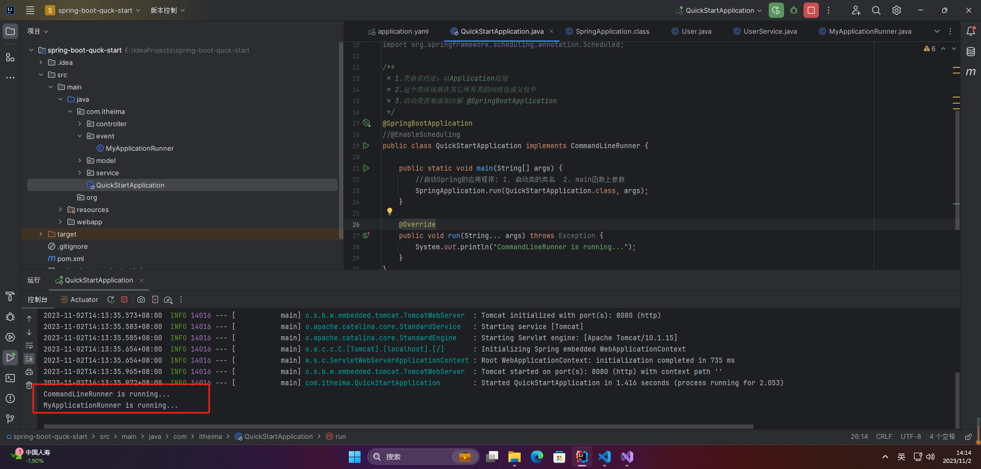
Task: Open the Build hammer tool window
Action: (x=10, y=296)
